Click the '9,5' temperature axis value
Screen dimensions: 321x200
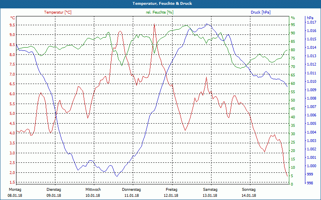12,25
